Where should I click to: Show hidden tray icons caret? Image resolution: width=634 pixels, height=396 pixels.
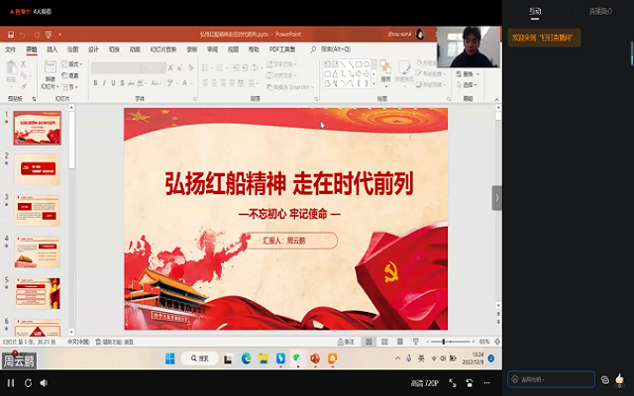pos(398,358)
